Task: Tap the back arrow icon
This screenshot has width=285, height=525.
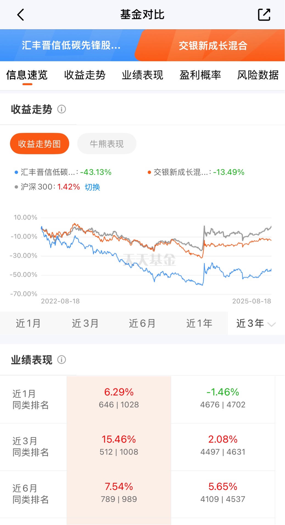Action: pyautogui.click(x=21, y=15)
